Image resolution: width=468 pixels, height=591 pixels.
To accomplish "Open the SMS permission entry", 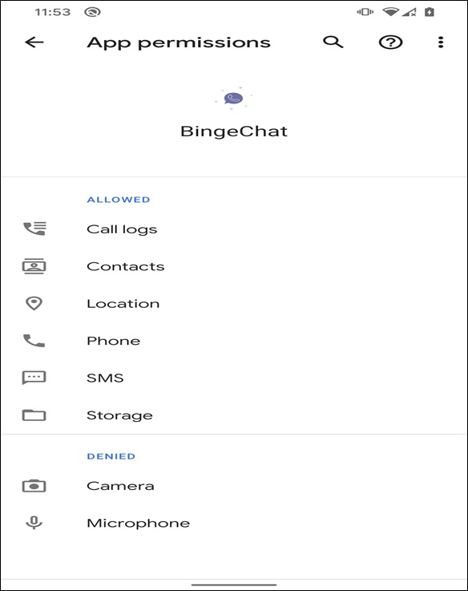I will (x=234, y=378).
